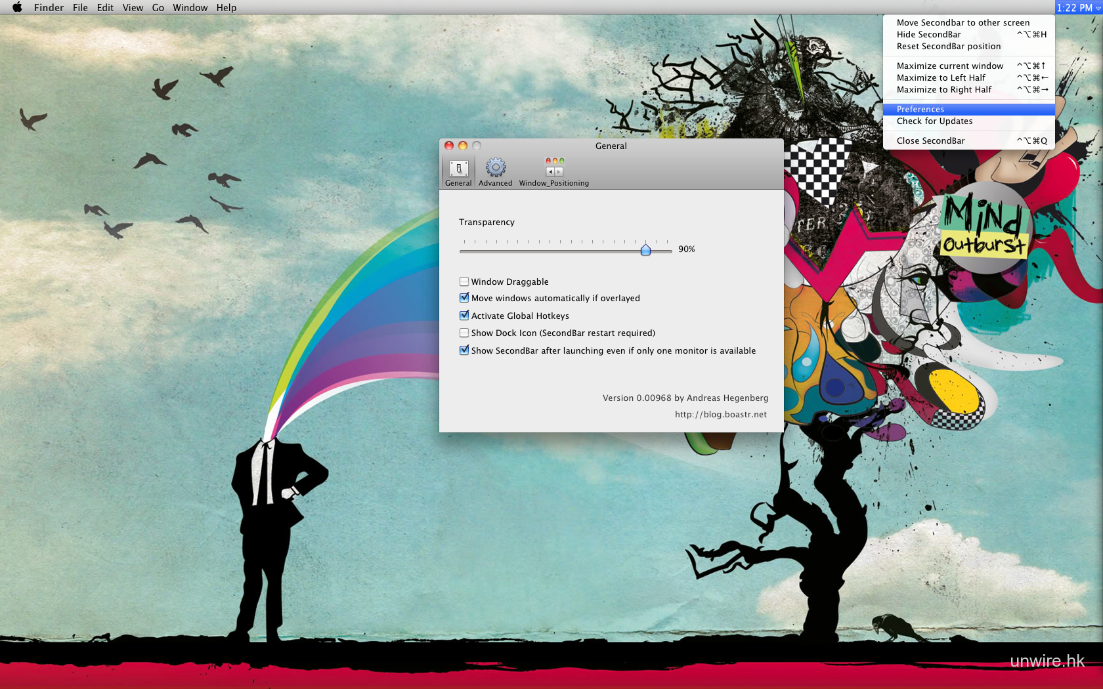Uncheck Show SecondBar after launching option
This screenshot has width=1103, height=689.
(464, 350)
